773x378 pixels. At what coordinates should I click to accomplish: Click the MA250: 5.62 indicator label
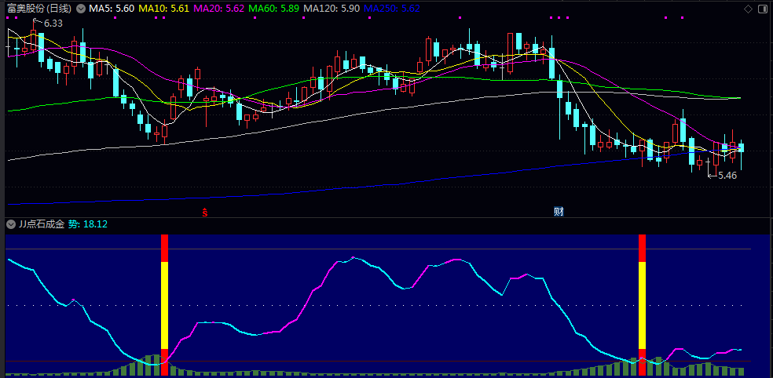coord(393,9)
